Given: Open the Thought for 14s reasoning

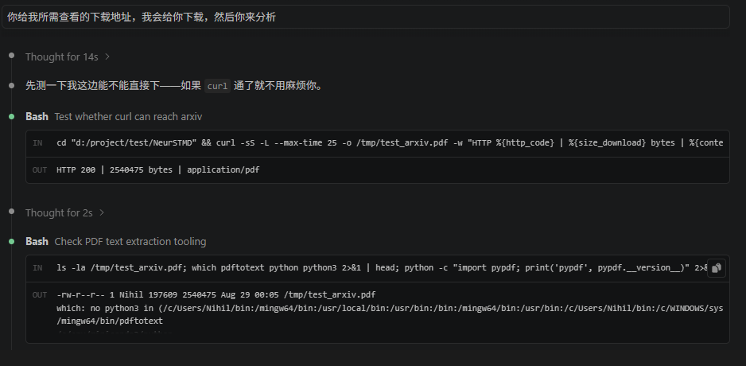Looking at the screenshot, I should [x=62, y=56].
